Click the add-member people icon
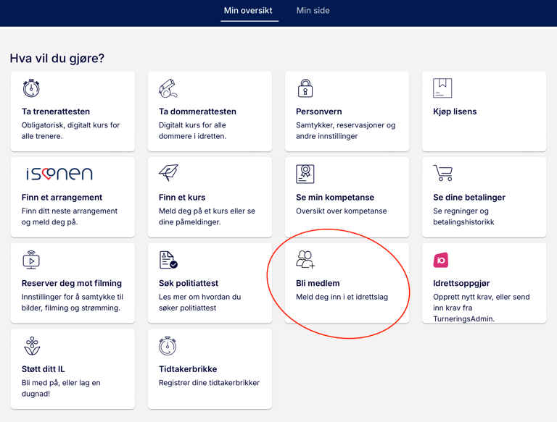Screen dimensions: 557x422 click(x=305, y=259)
